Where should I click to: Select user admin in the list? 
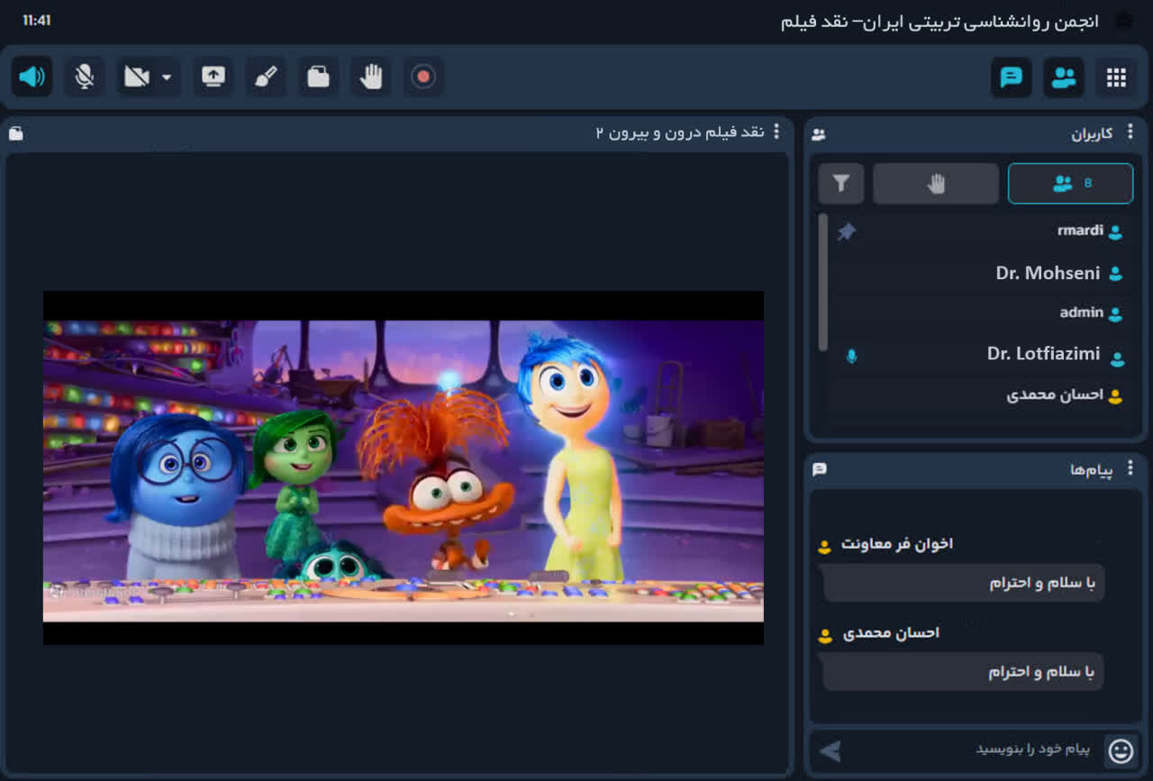[979, 313]
